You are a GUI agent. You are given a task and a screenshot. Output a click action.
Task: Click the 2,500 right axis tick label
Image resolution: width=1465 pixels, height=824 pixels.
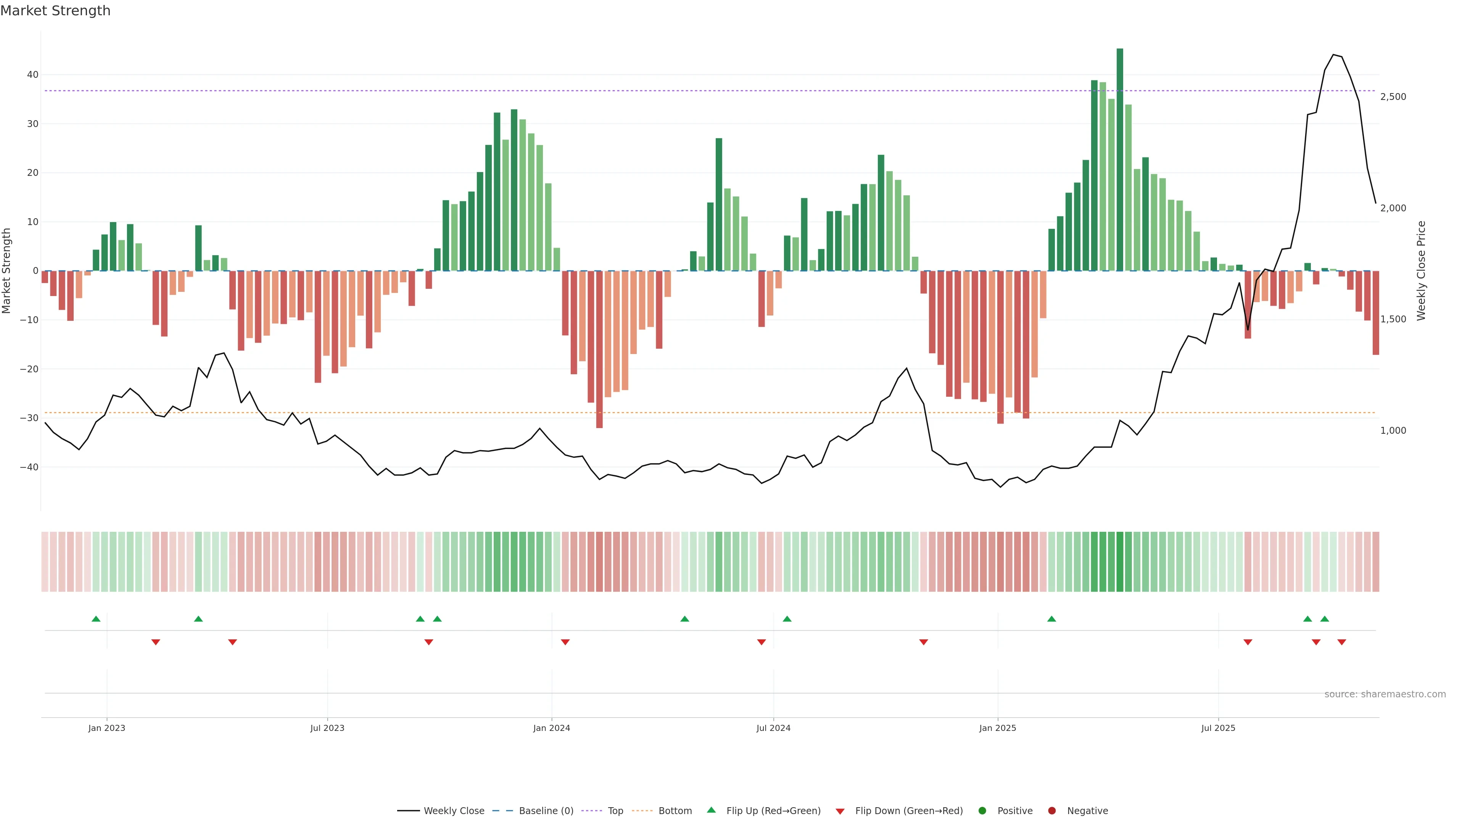(x=1393, y=97)
